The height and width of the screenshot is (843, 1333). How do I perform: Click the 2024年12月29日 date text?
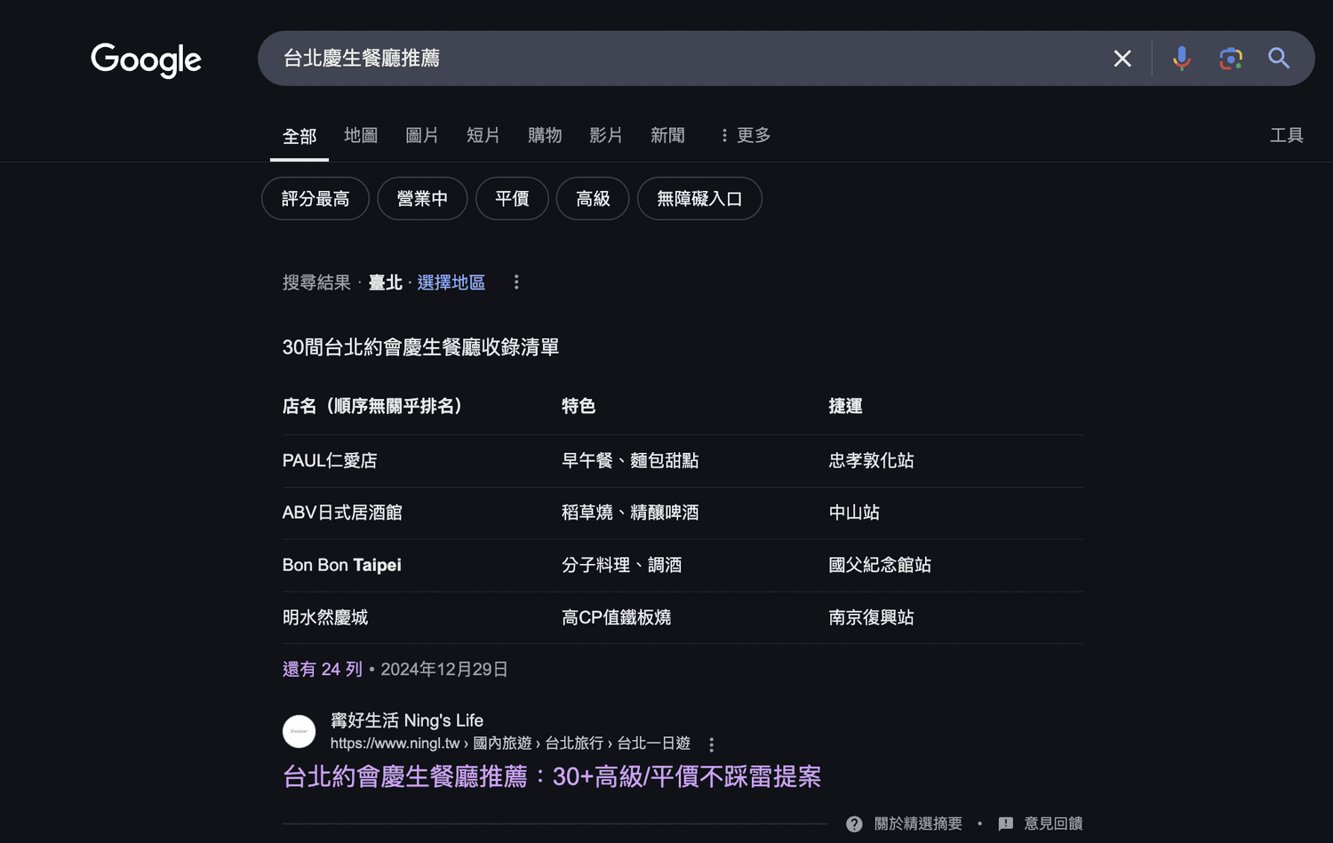tap(444, 669)
